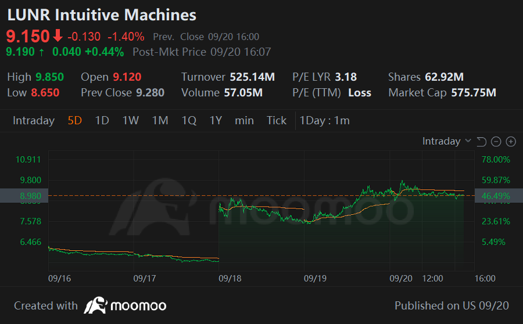This screenshot has height=324, width=523.
Task: Click the red down arrow beside 9.150
Action: point(58,35)
